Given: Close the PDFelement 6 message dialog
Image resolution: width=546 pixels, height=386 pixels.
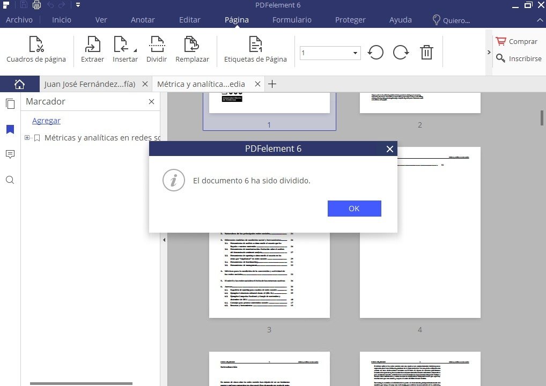Looking at the screenshot, I should (389, 149).
